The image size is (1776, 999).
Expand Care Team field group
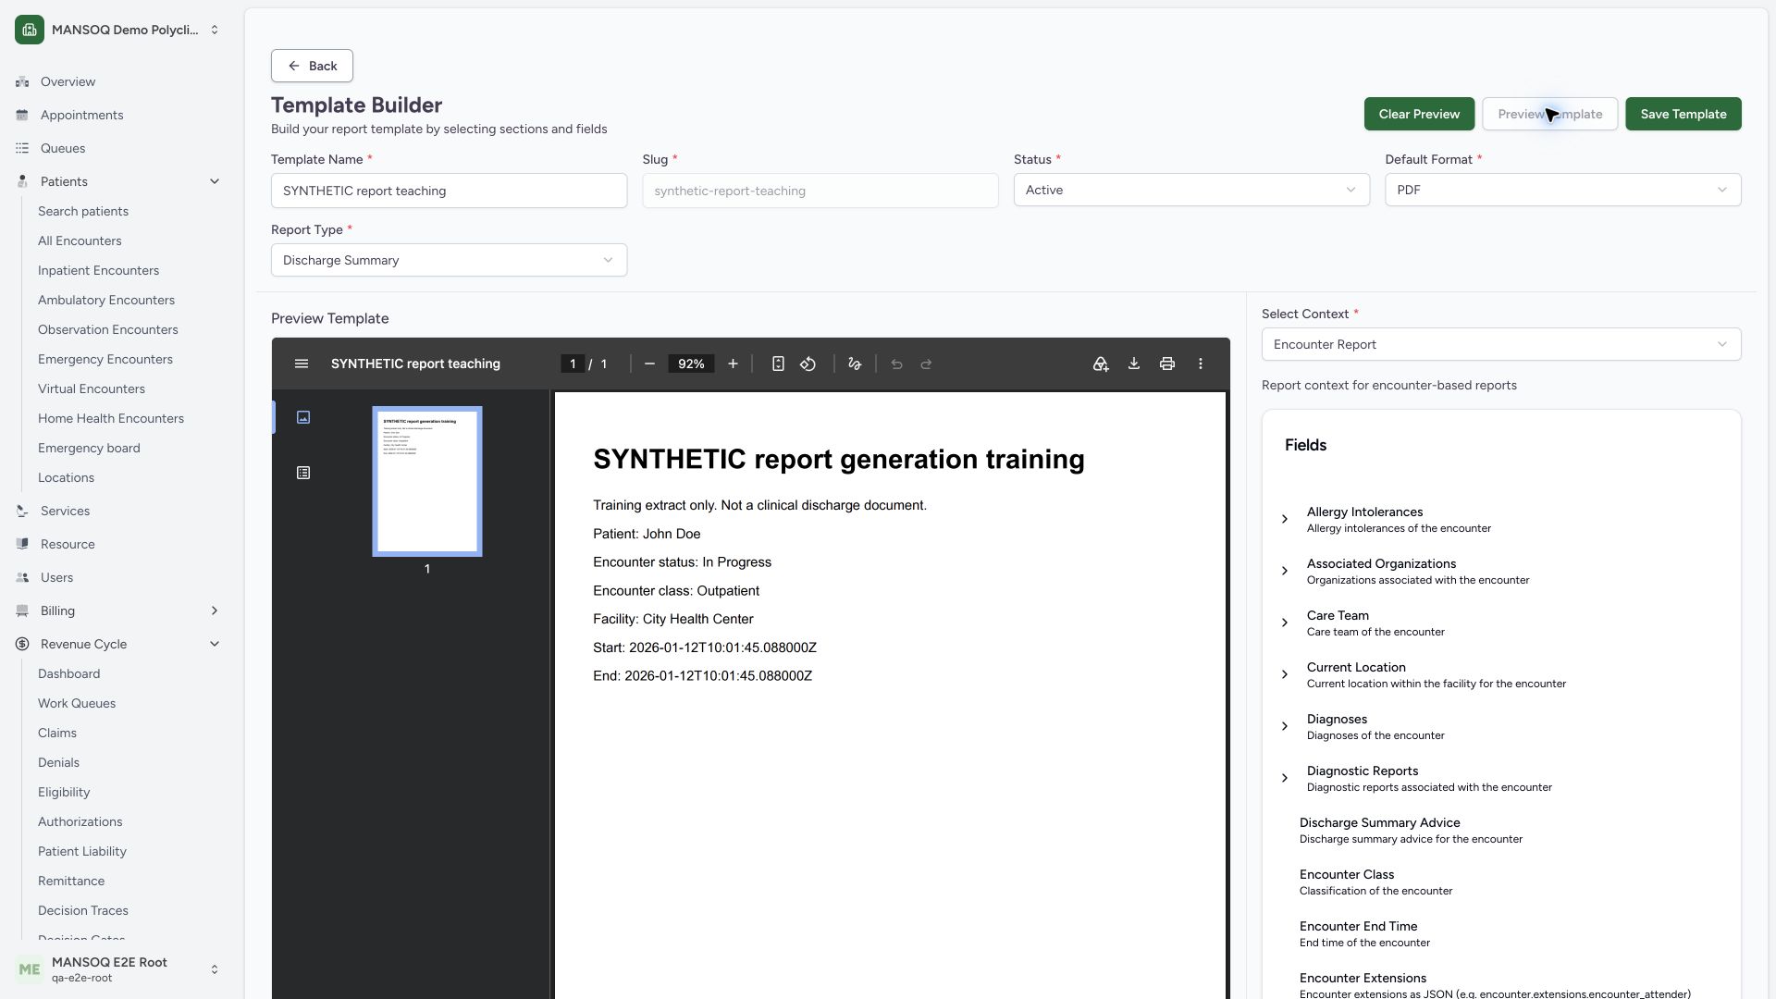[1285, 623]
